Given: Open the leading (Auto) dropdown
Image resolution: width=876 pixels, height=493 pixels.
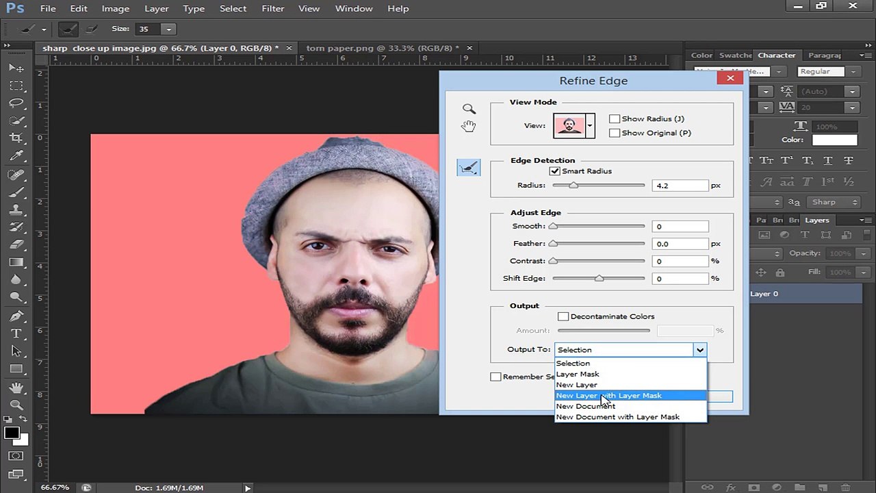Looking at the screenshot, I should click(852, 92).
